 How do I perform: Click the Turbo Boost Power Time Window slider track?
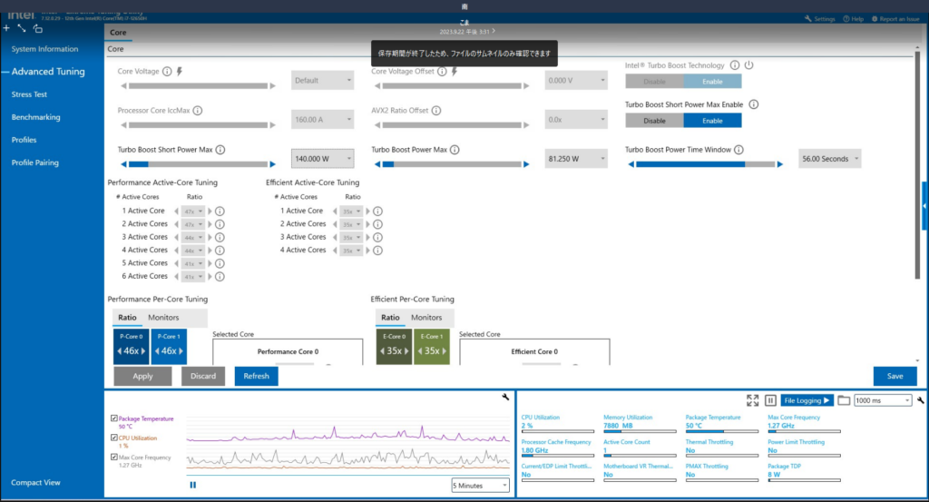click(705, 164)
